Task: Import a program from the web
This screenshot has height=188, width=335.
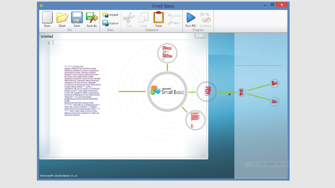Action: click(110, 15)
